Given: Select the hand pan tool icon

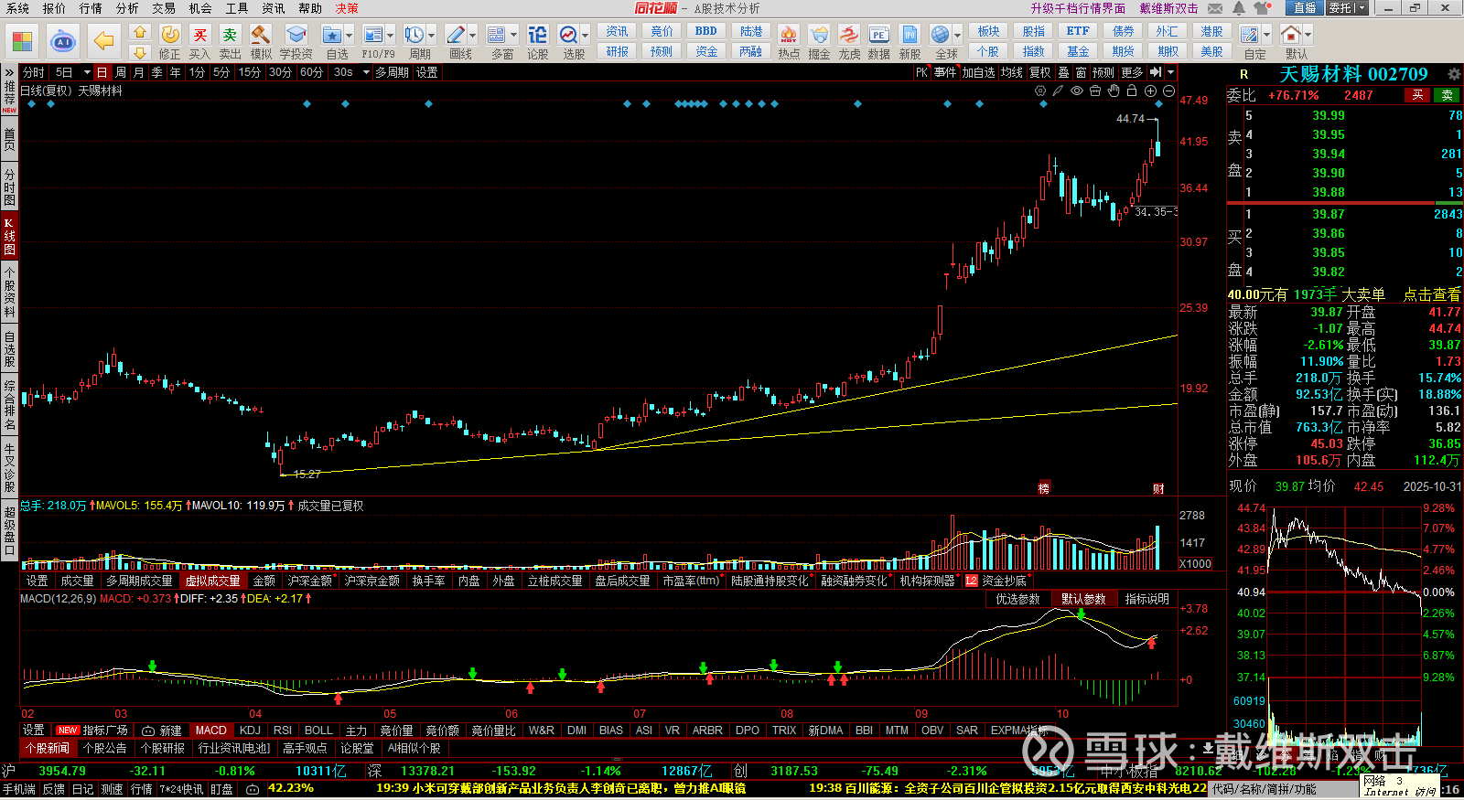Looking at the screenshot, I should [1114, 91].
